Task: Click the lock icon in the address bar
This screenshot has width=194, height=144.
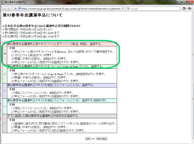Action: [120, 8]
